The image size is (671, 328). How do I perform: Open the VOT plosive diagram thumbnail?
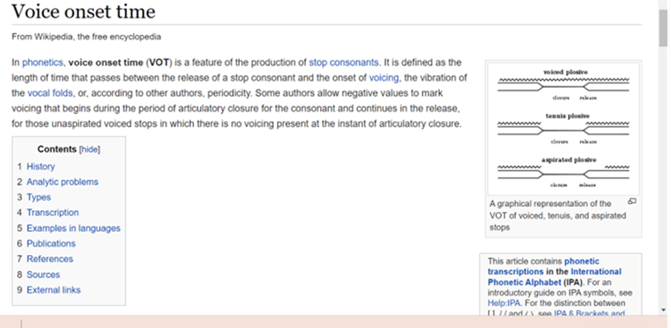coord(564,129)
